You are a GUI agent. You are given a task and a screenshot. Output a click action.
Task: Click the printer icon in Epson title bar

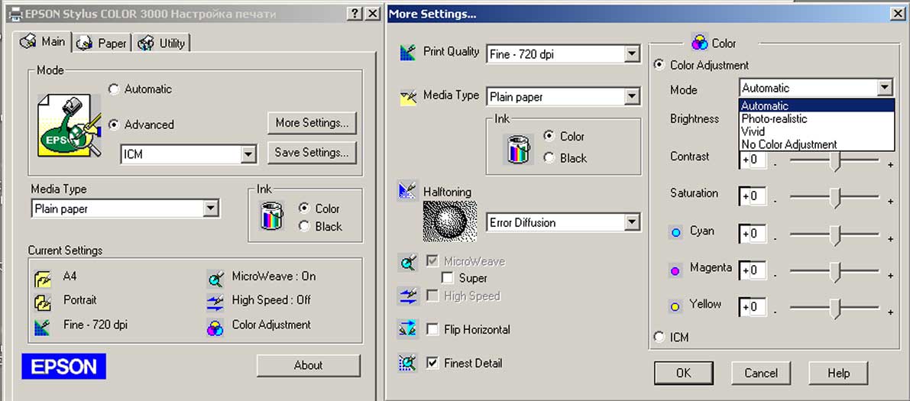(17, 13)
